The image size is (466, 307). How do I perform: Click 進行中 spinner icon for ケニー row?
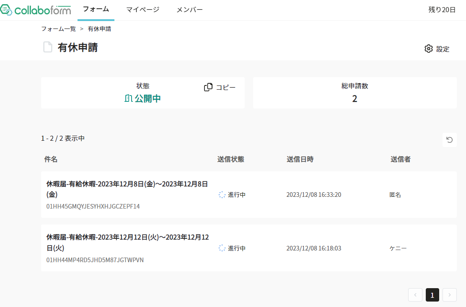tap(222, 248)
